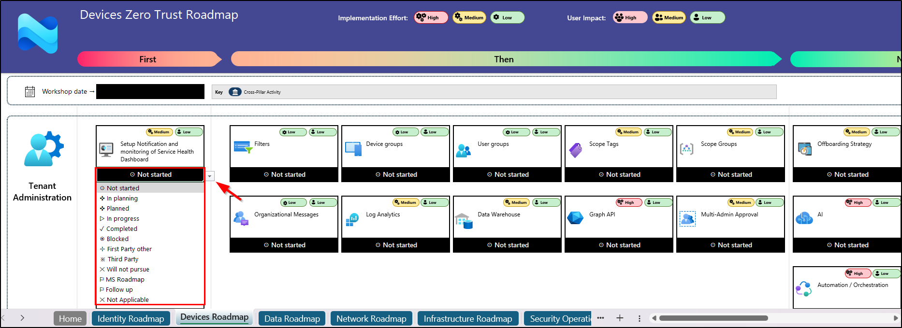
Task: Select Not Applicable option
Action: point(150,299)
